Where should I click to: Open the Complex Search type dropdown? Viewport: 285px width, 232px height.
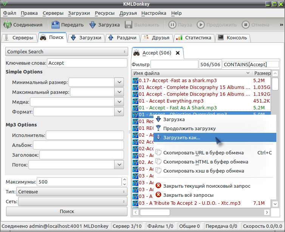pyautogui.click(x=67, y=52)
